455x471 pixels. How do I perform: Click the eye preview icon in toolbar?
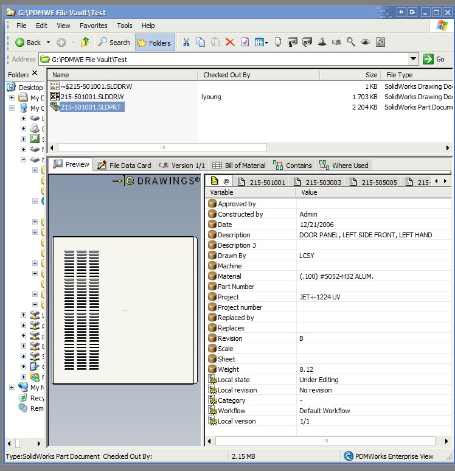(x=365, y=42)
